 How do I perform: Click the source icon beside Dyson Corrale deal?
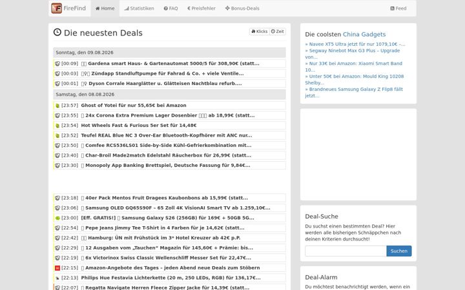pos(57,84)
